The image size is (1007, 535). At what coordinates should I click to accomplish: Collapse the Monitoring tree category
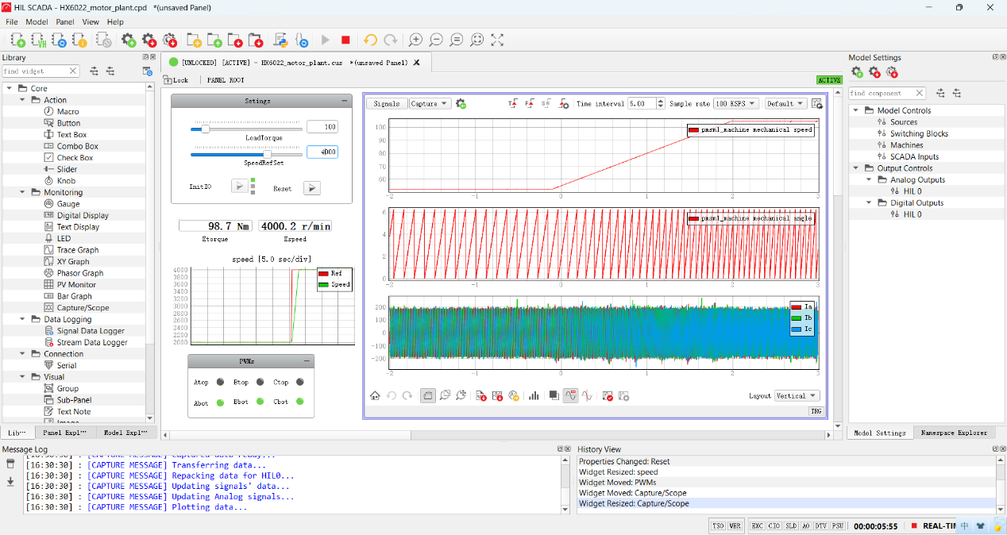click(x=23, y=192)
